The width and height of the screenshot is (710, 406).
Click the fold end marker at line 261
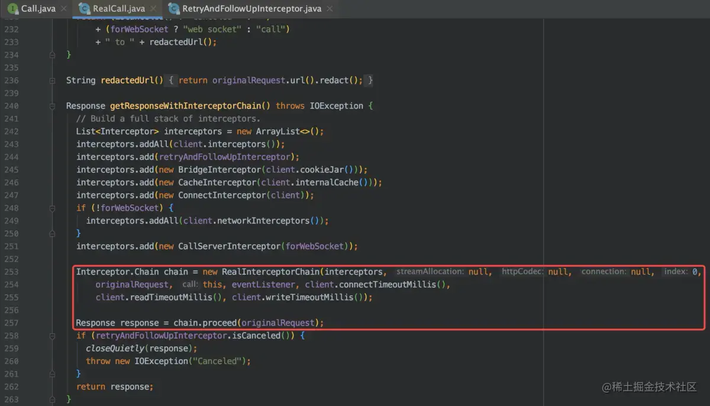tap(53, 373)
